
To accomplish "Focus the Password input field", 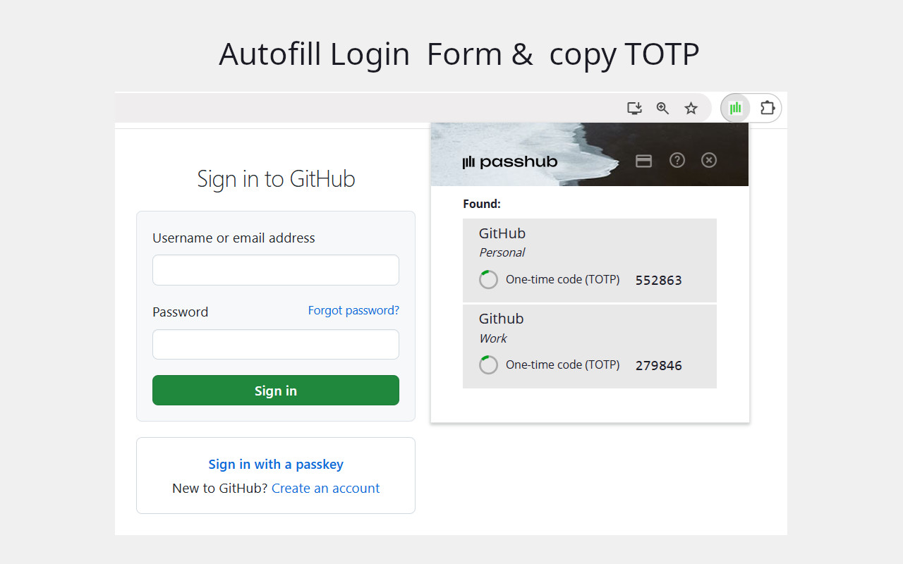I will 276,345.
